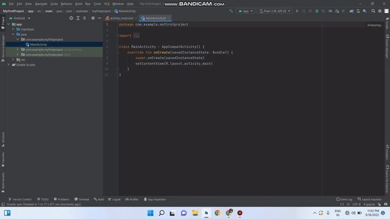Screen dimensions: 390x219
Task: Open the Version Control tool window
Action: [x=20, y=200]
